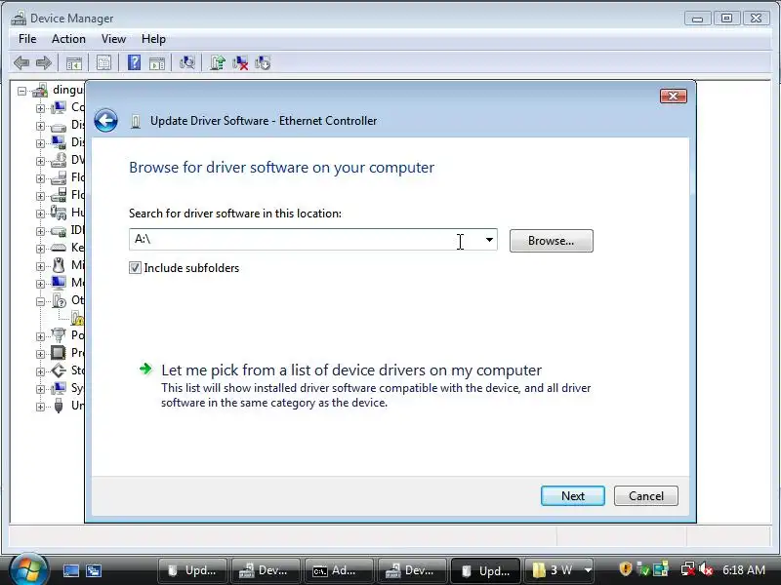Select the yellow warning device under Other devices
This screenshot has width=781, height=585.
point(77,318)
